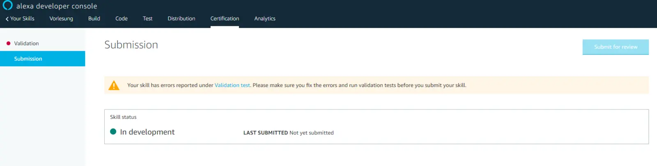
Task: Switch to the Build tab
Action: coord(94,19)
